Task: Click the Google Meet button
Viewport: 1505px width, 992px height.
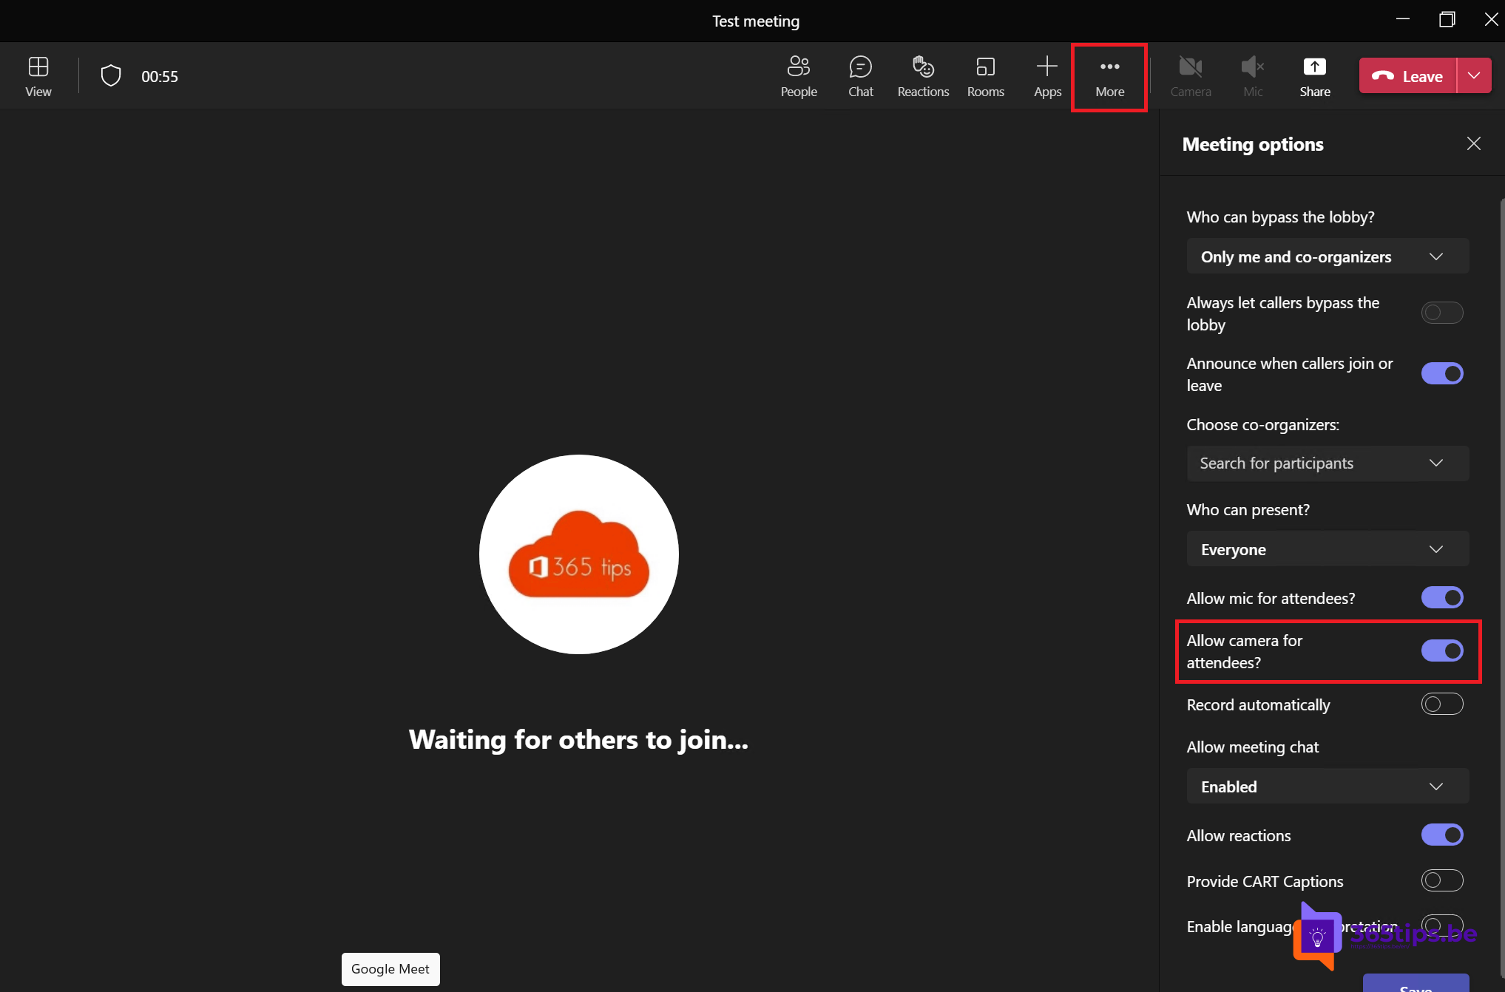Action: [x=390, y=969]
